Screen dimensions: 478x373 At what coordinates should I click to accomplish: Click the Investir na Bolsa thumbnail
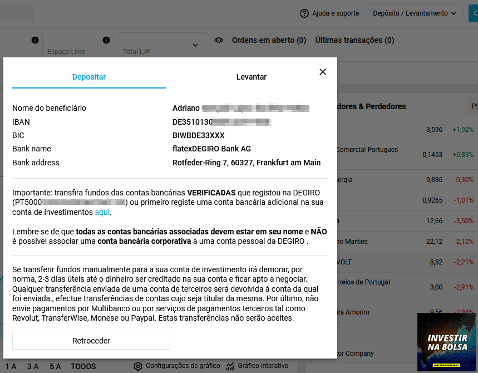click(x=446, y=342)
